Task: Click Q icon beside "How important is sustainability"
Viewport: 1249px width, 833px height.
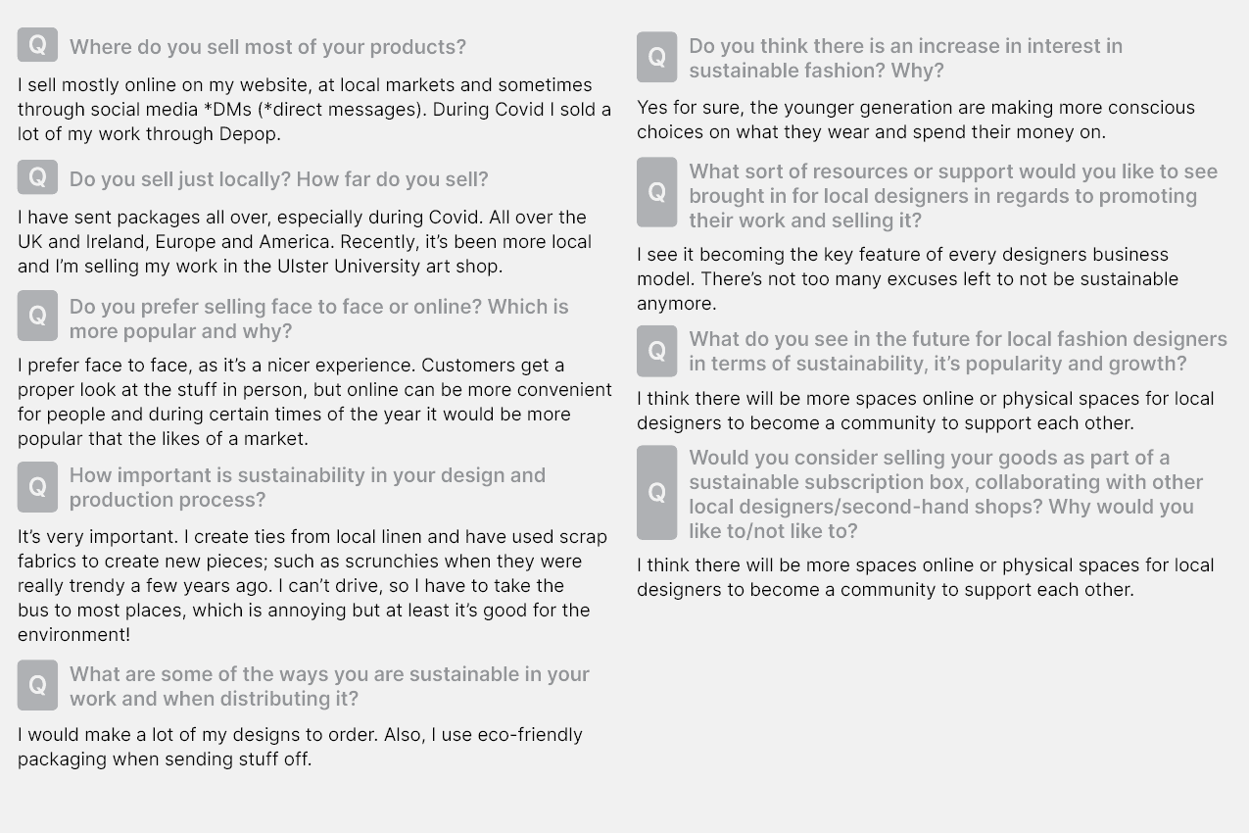Action: 37,487
